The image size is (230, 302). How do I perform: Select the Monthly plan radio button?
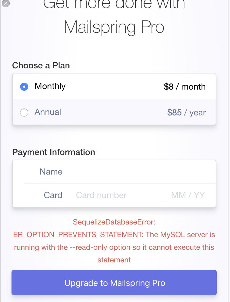coord(24,86)
